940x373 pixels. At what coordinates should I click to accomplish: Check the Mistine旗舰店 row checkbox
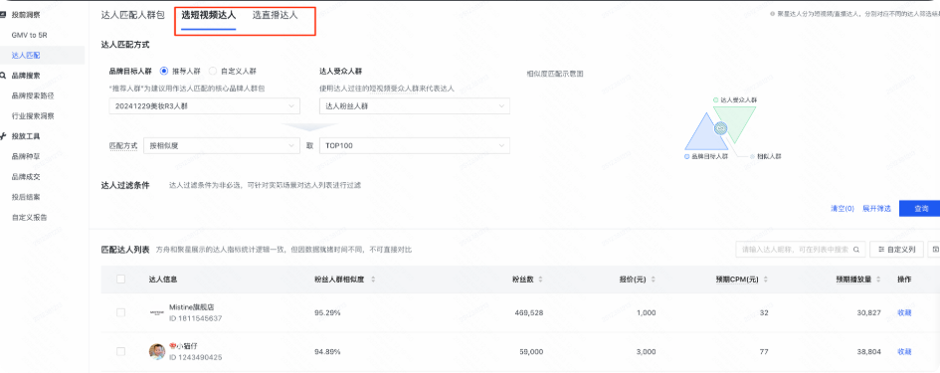pos(121,312)
